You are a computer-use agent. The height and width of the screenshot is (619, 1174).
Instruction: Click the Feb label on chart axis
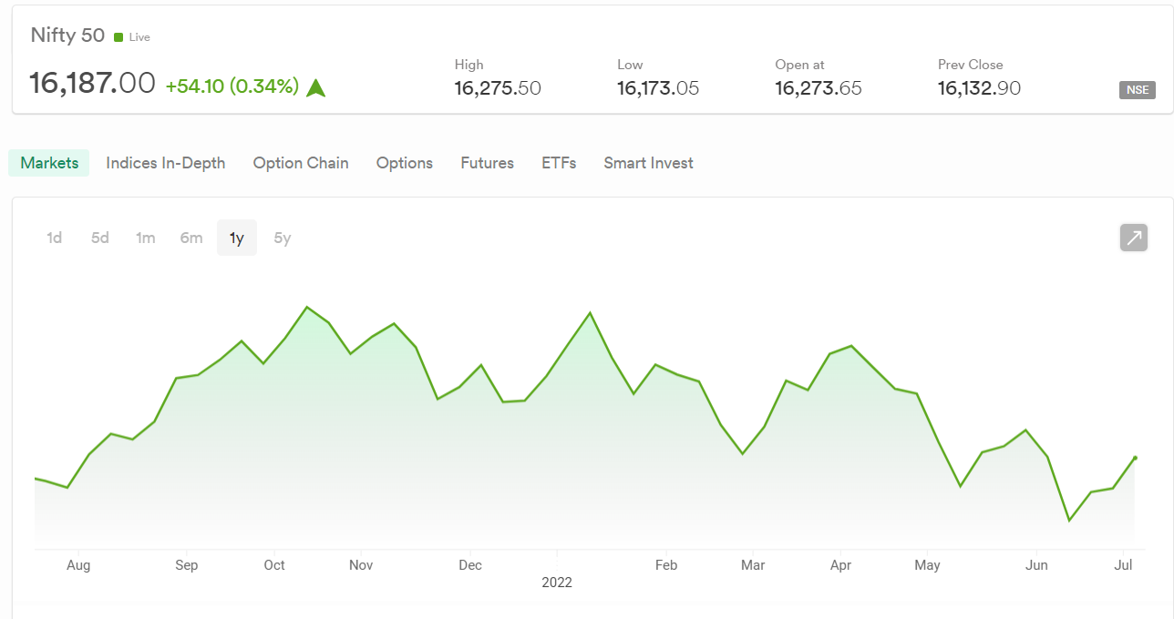pos(666,565)
